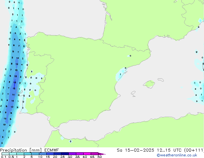Click the '12' precipitation value on the map

(x=17, y=64)
